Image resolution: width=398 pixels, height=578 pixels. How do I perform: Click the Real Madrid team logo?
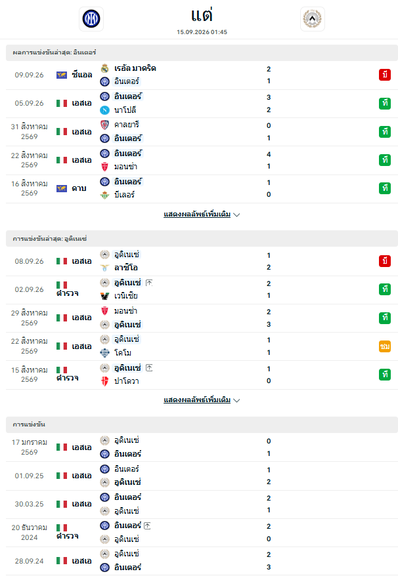pyautogui.click(x=105, y=68)
